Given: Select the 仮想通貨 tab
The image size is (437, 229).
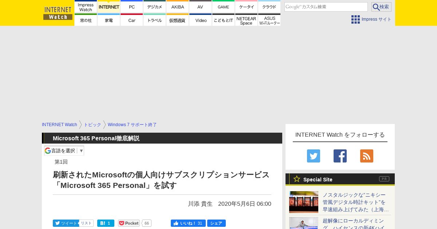Looking at the screenshot, I should 177,20.
